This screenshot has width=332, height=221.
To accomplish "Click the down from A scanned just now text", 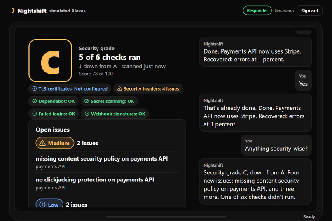I will tap(122, 66).
